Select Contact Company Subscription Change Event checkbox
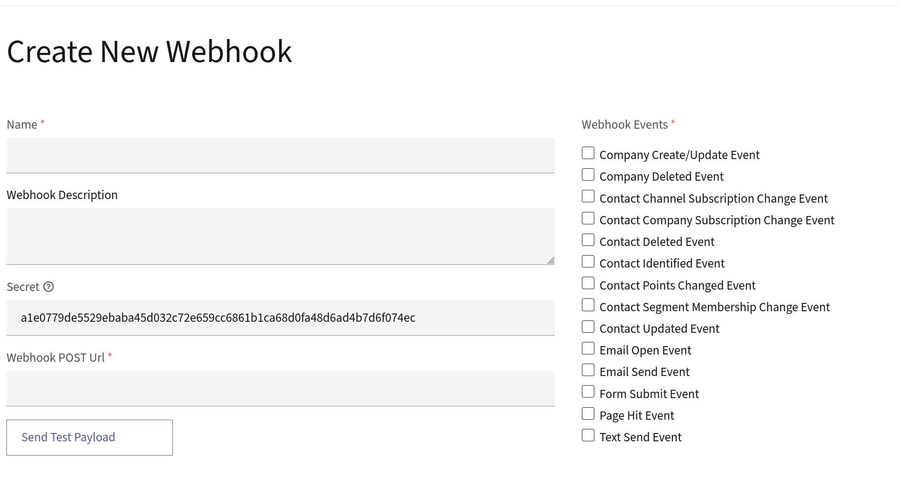900x479 pixels. [588, 218]
